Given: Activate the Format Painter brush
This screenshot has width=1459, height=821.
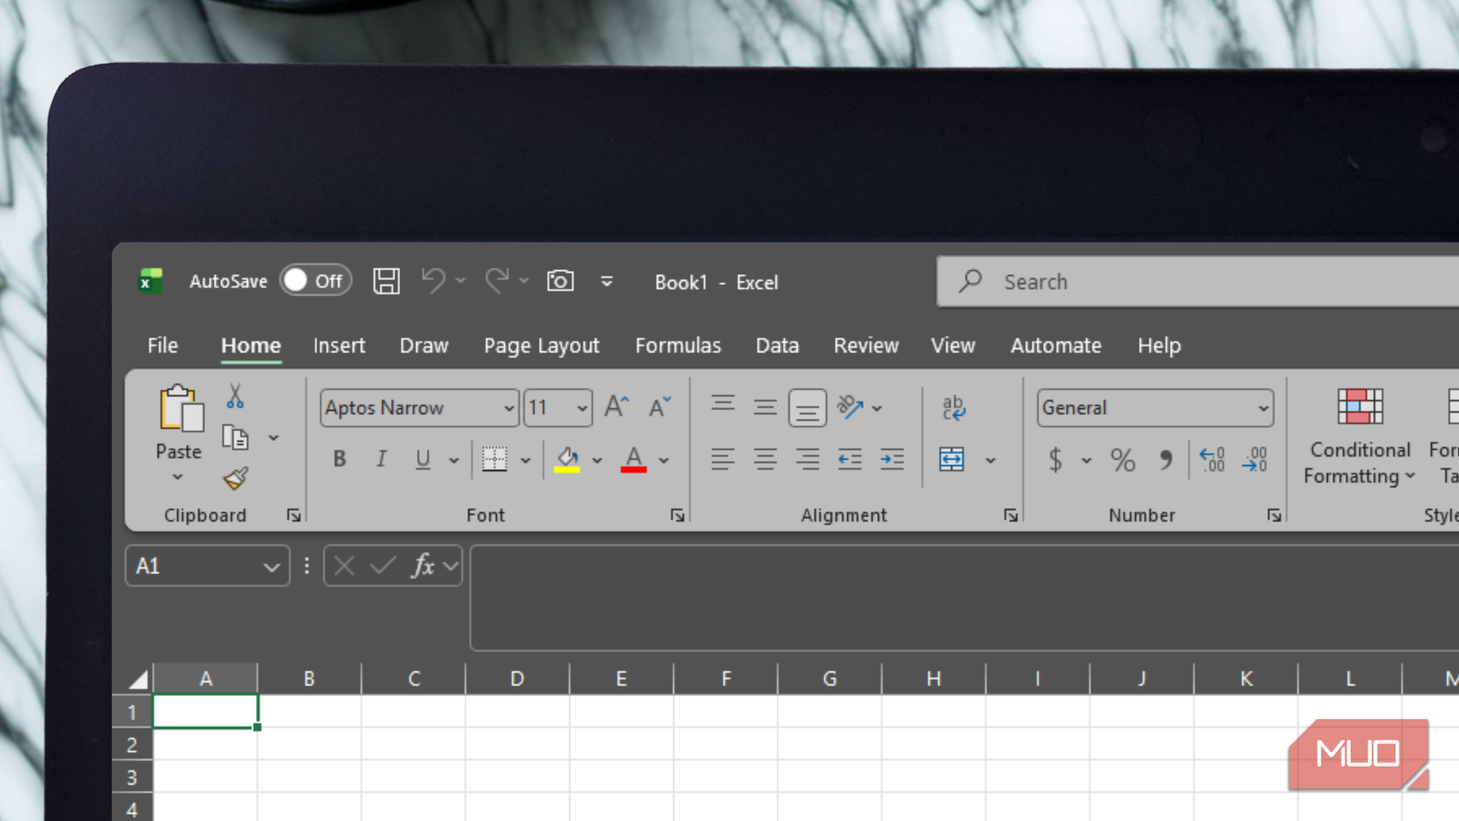Looking at the screenshot, I should point(235,478).
